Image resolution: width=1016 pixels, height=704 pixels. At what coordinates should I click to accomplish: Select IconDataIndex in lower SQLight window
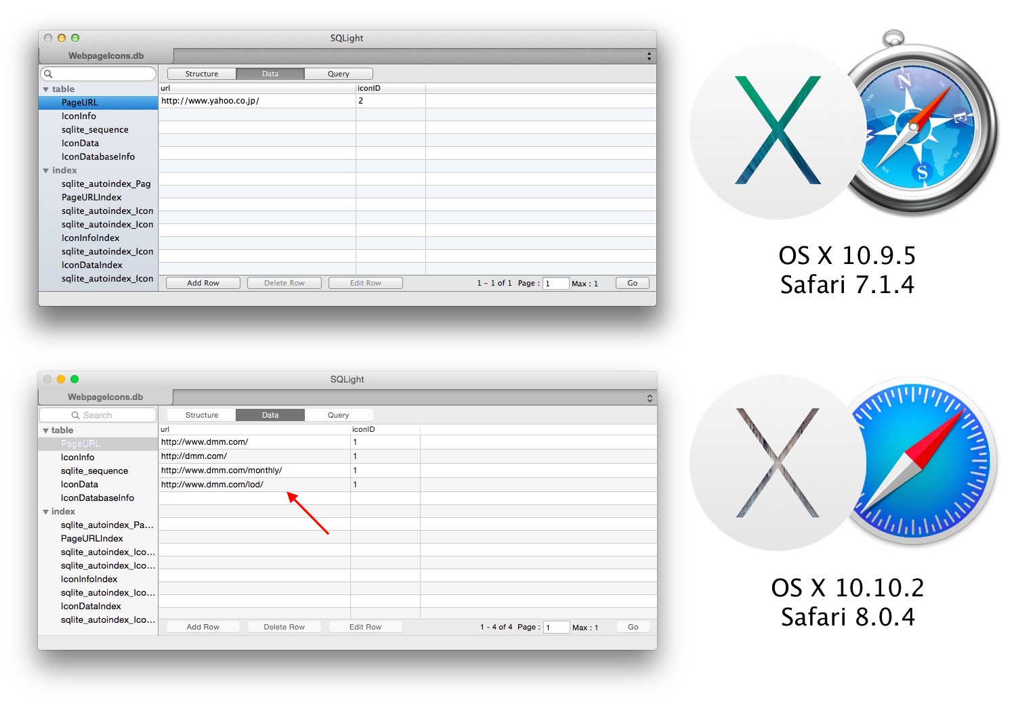[x=98, y=607]
